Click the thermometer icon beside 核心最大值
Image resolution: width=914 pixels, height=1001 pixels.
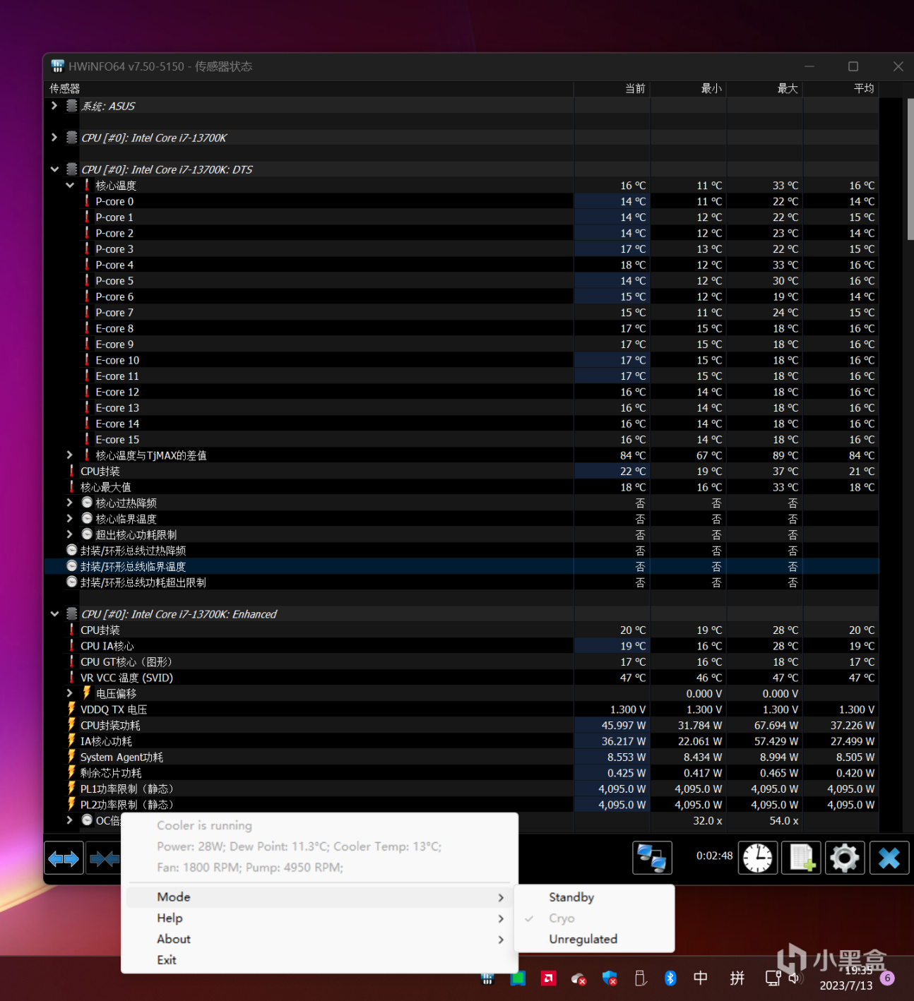[x=71, y=487]
